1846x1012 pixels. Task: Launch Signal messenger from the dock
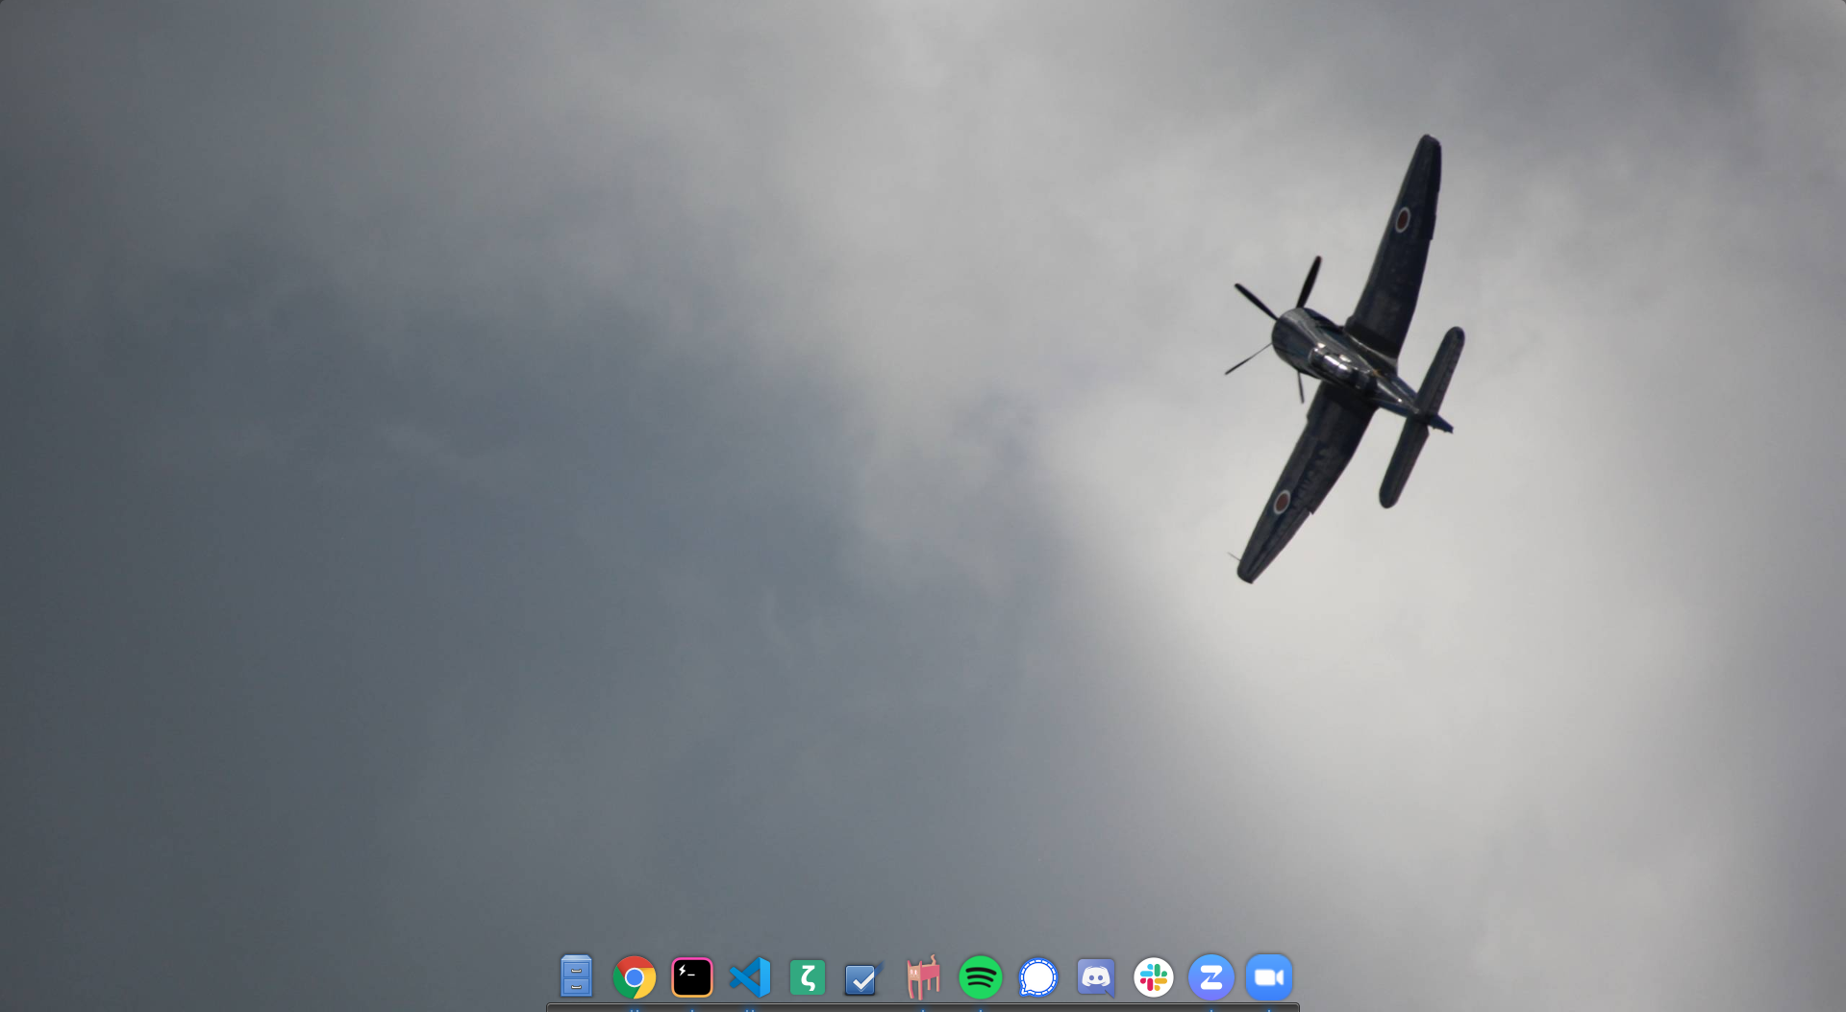pos(1038,978)
